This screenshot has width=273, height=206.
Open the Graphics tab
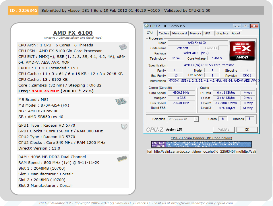pos(222,33)
